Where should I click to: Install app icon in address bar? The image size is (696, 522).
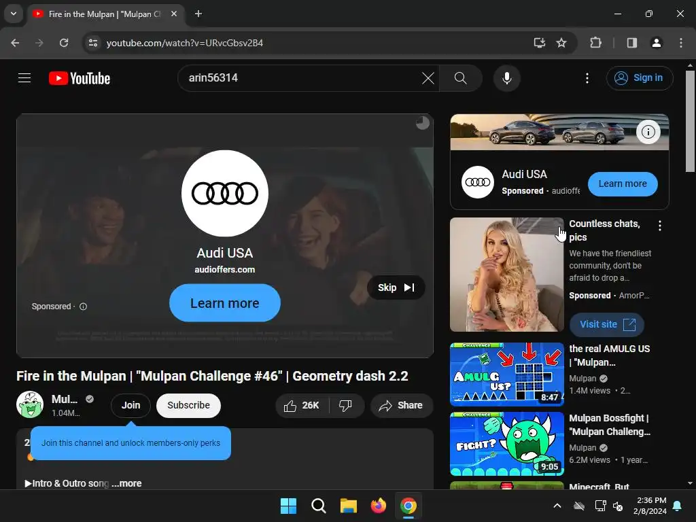point(539,43)
